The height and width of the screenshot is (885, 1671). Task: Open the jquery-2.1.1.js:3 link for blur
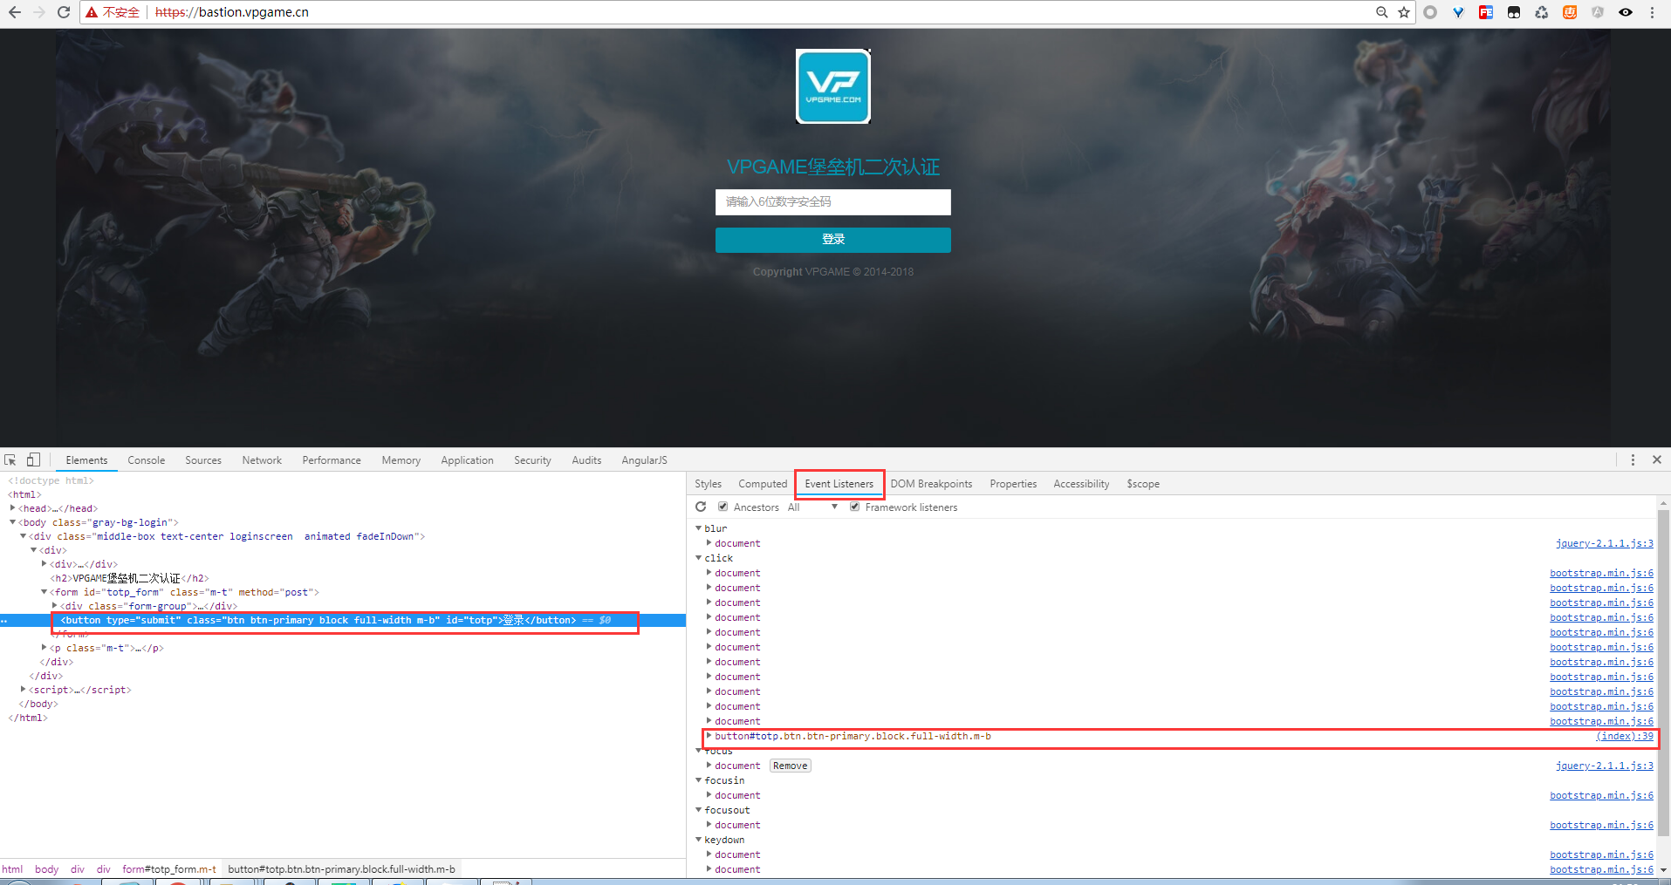1604,543
